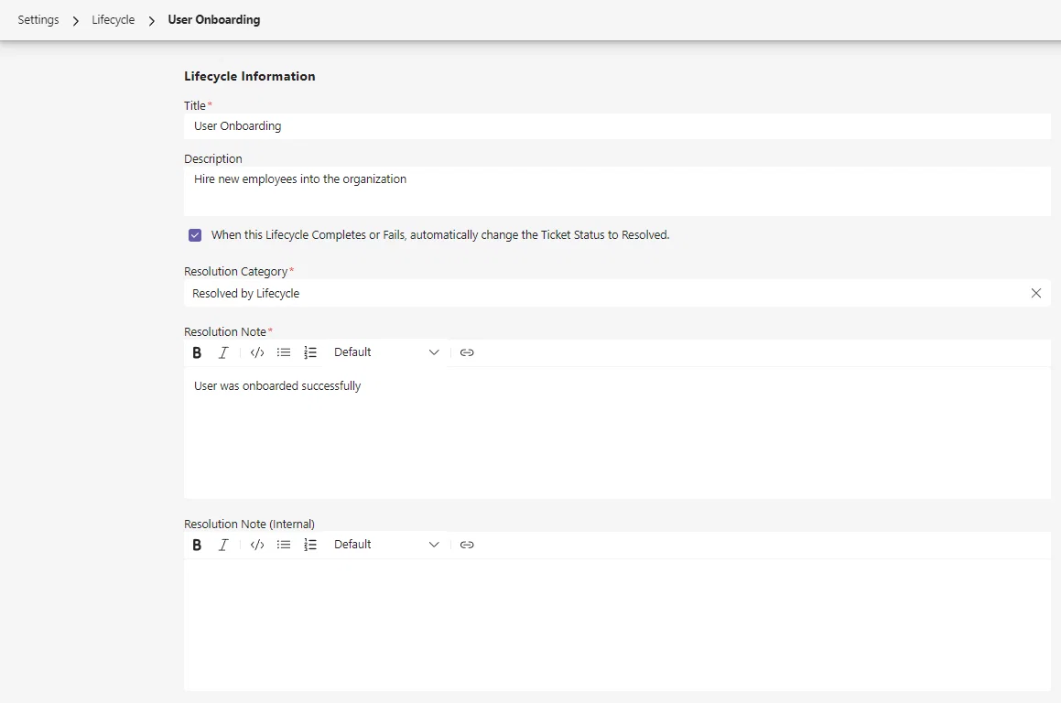The width and height of the screenshot is (1061, 703).
Task: Open Default style dropdown in Resolution Note
Action: [386, 352]
